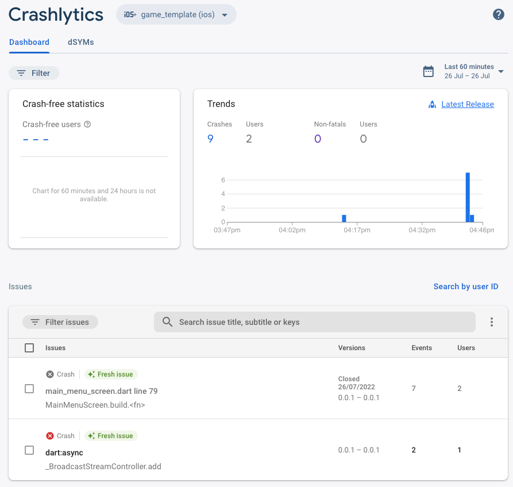Viewport: 513px width, 487px height.
Task: Click the Crash-free statistics heading
Action: 63,104
